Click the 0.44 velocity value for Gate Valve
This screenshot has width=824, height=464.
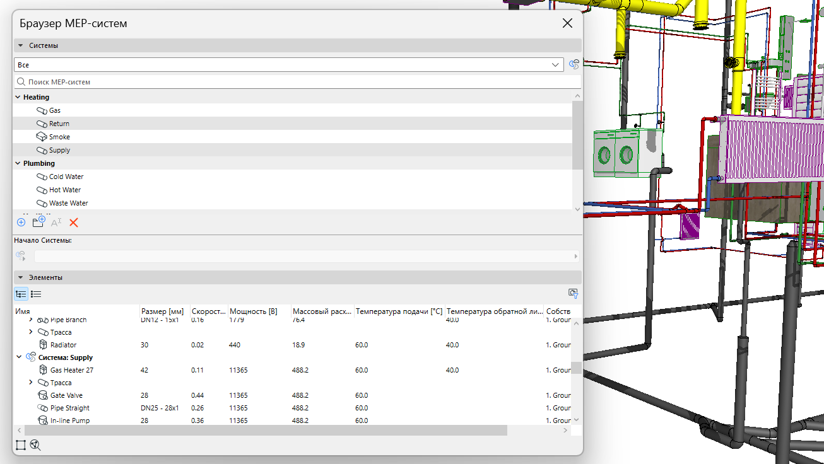tap(197, 395)
